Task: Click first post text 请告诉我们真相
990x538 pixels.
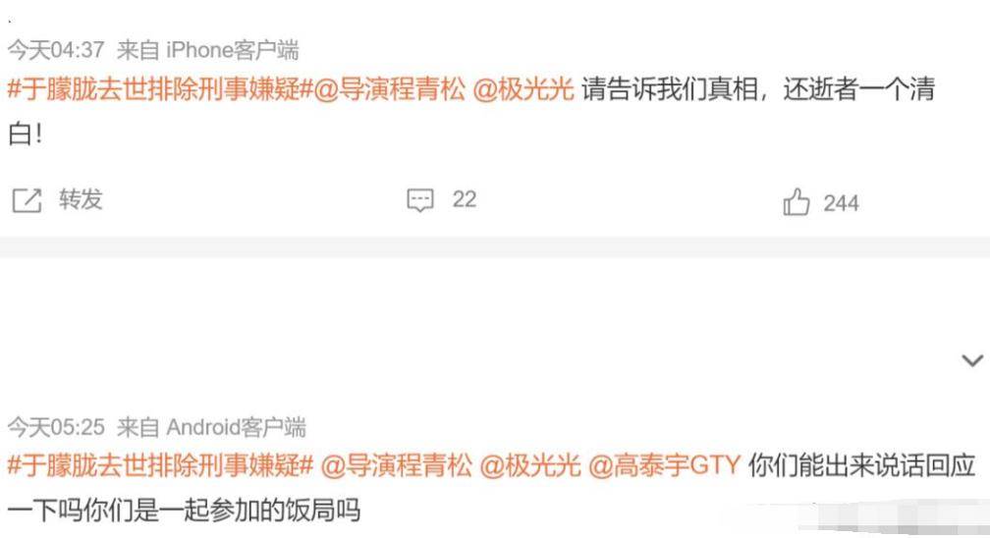Action: [670, 89]
